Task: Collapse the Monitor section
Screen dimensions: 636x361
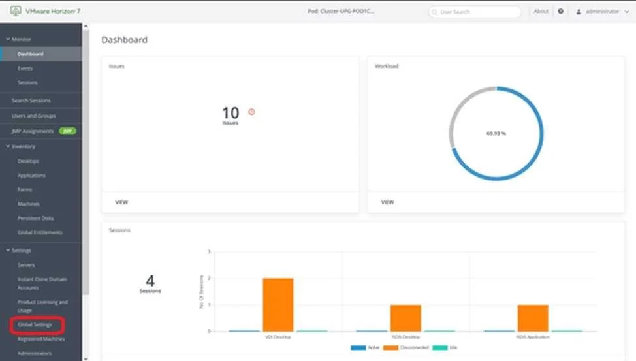Action: (x=8, y=39)
